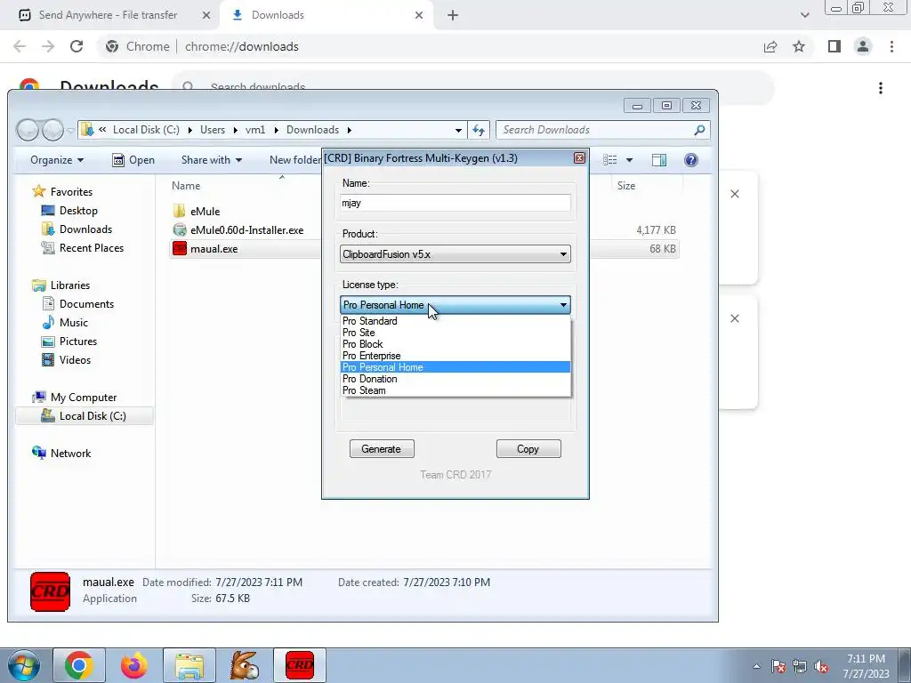Open Downloads page more actions menu
The width and height of the screenshot is (911, 683).
(881, 88)
